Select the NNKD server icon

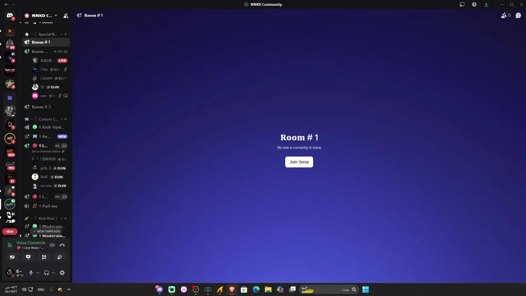point(10,204)
